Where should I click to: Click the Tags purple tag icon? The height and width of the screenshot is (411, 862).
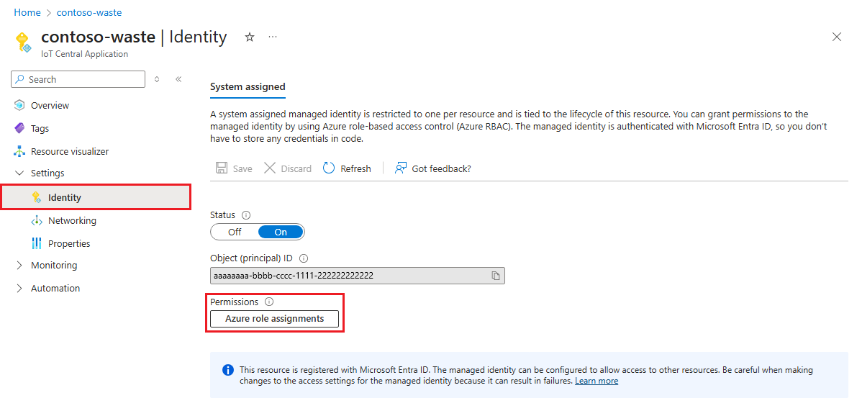click(20, 128)
